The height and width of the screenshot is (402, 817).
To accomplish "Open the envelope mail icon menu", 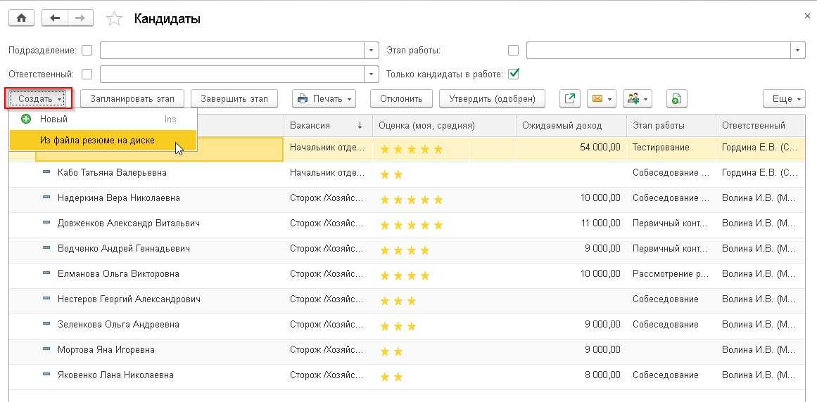I will pyautogui.click(x=600, y=99).
